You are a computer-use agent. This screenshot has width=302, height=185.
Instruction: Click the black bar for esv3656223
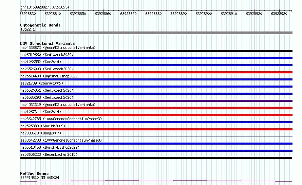156,158
